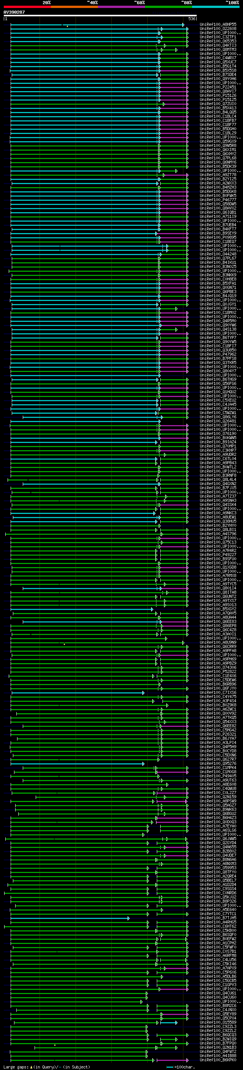This screenshot has width=243, height=1070.
Task: Click the UniRef100_B7SDE4 entry
Action: pyautogui.click(x=218, y=75)
